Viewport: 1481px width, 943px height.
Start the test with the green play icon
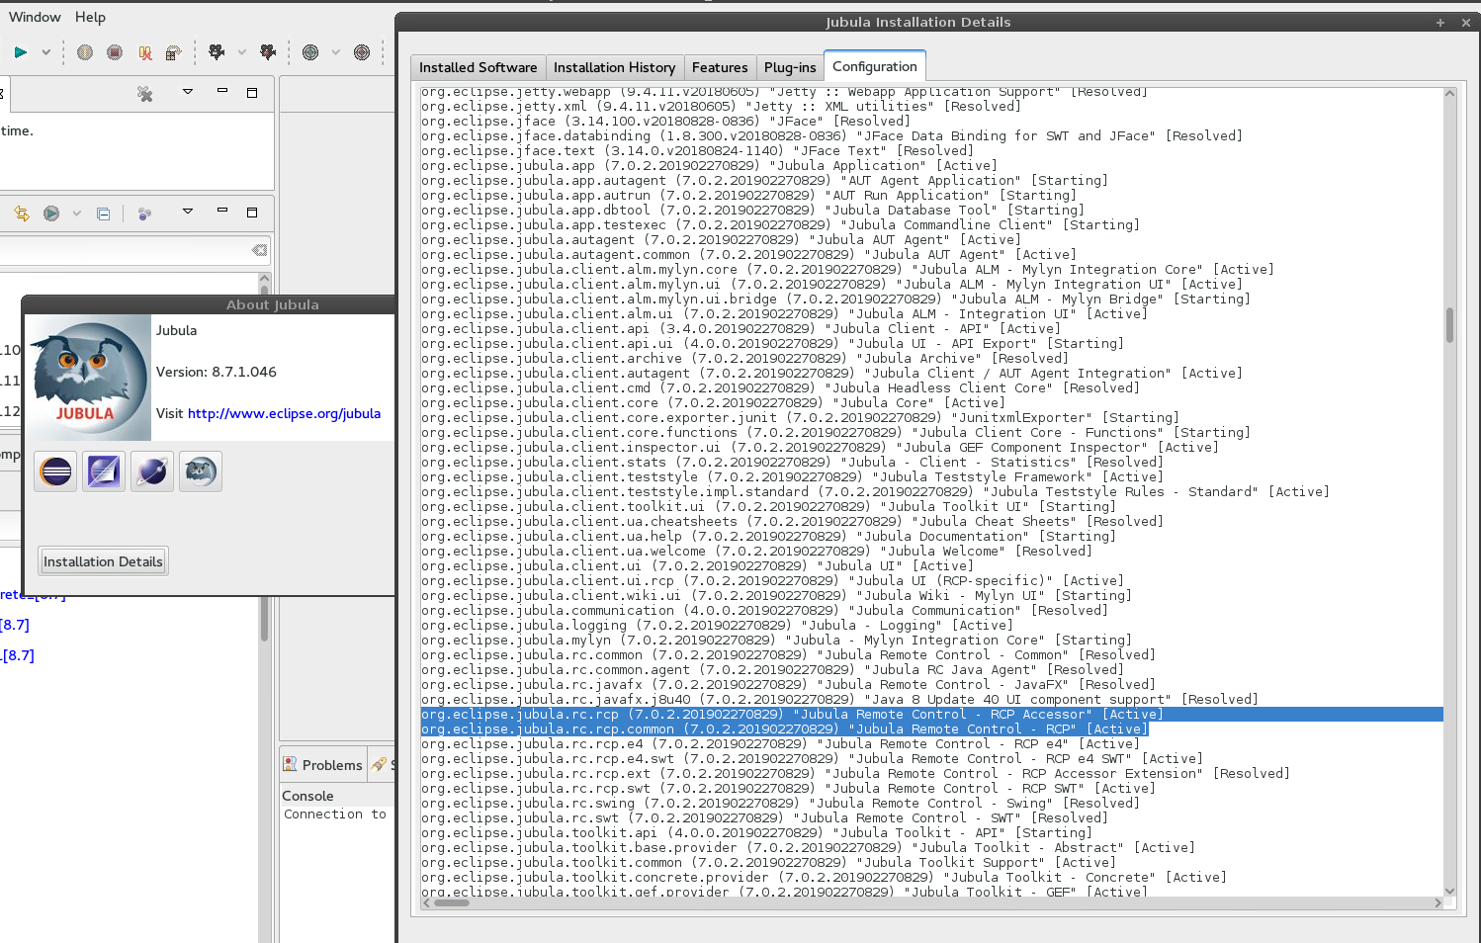click(20, 52)
